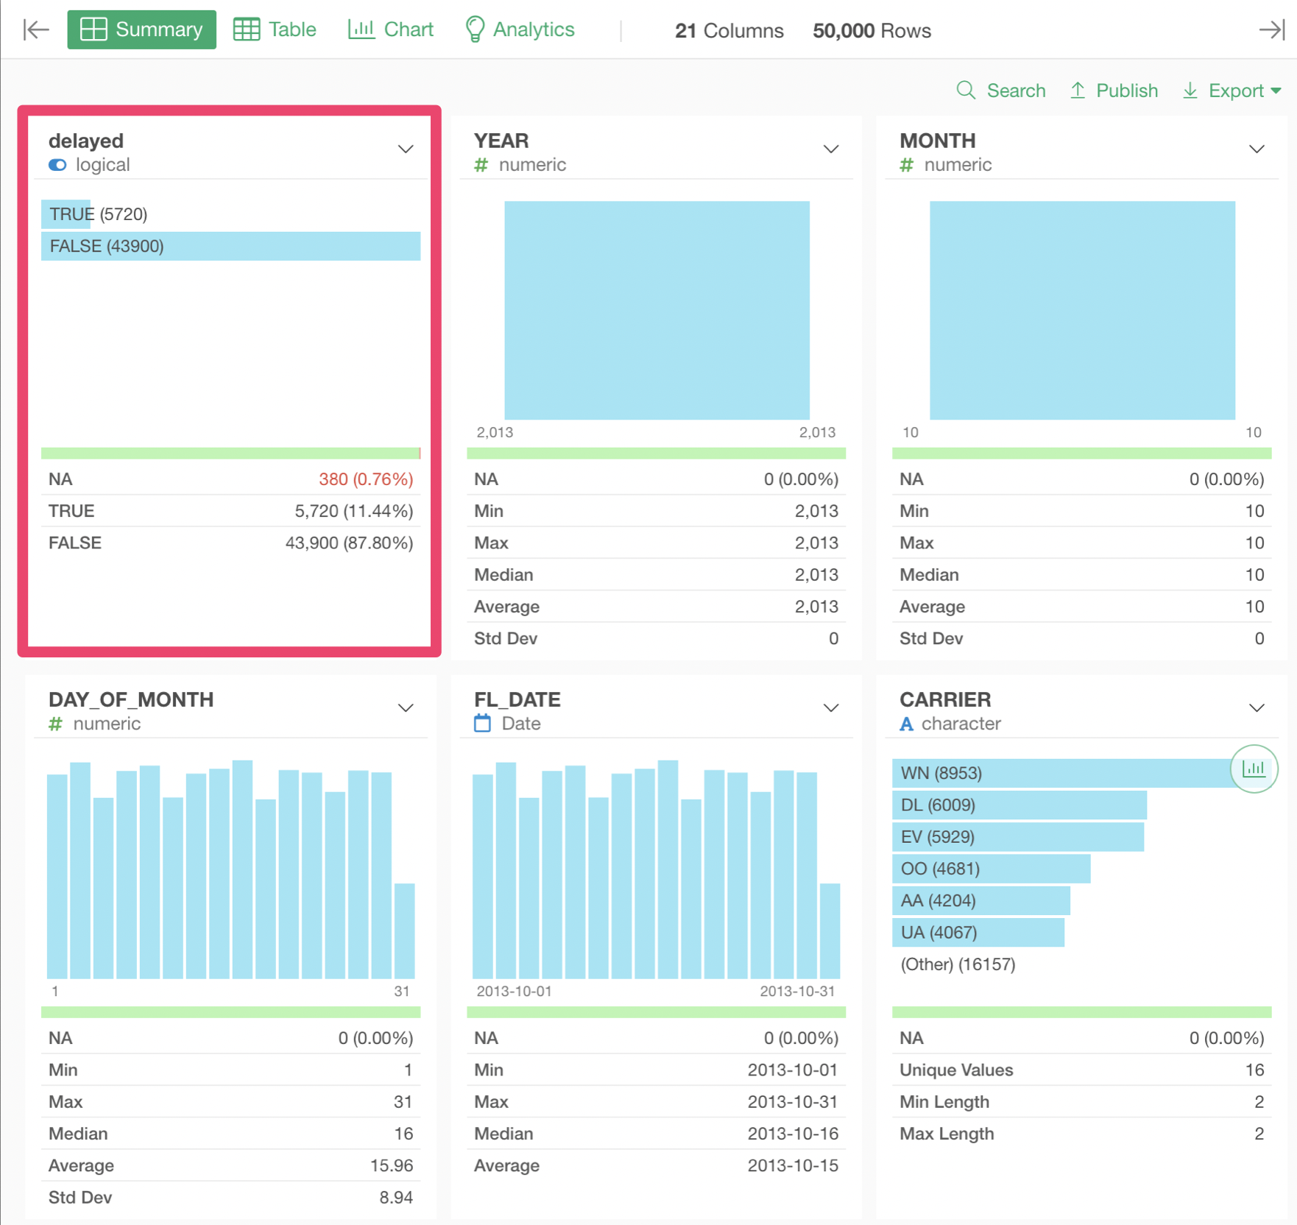This screenshot has height=1225, width=1297.
Task: Open the YEAR column dropdown chevron
Action: (830, 149)
